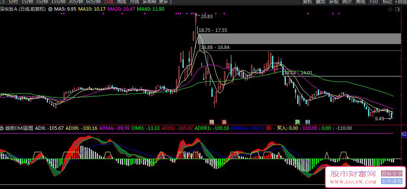The height and width of the screenshot is (189, 407).
Task: Click the 趋势DMI副图 indicator name
Action: click(19, 128)
